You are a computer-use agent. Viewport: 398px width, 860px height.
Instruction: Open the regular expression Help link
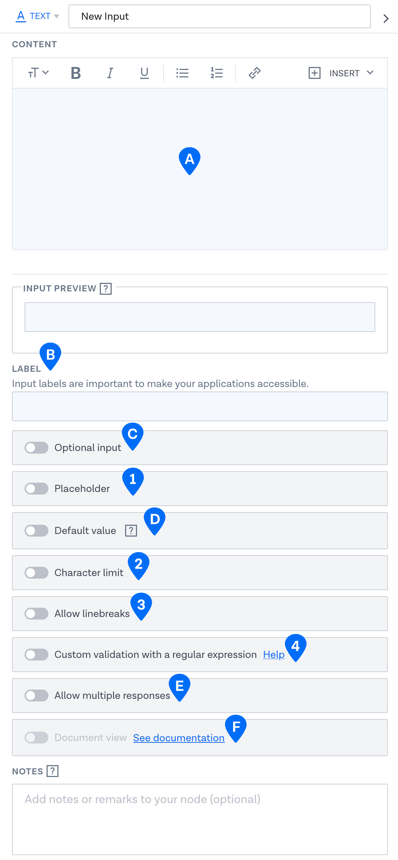[274, 655]
